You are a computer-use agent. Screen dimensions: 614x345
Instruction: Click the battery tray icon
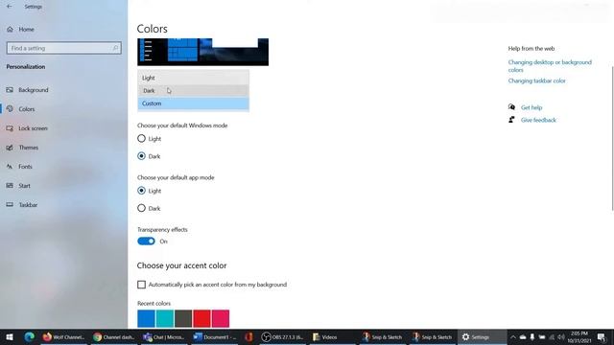point(542,336)
